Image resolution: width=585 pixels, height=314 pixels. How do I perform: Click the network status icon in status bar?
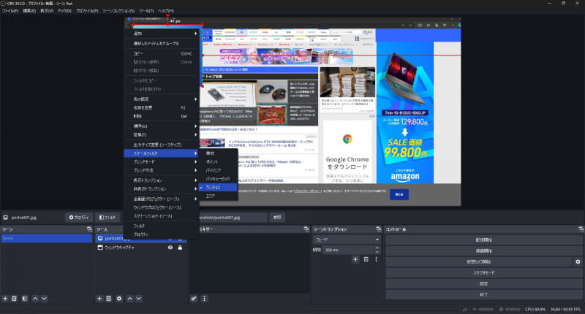pos(465,309)
